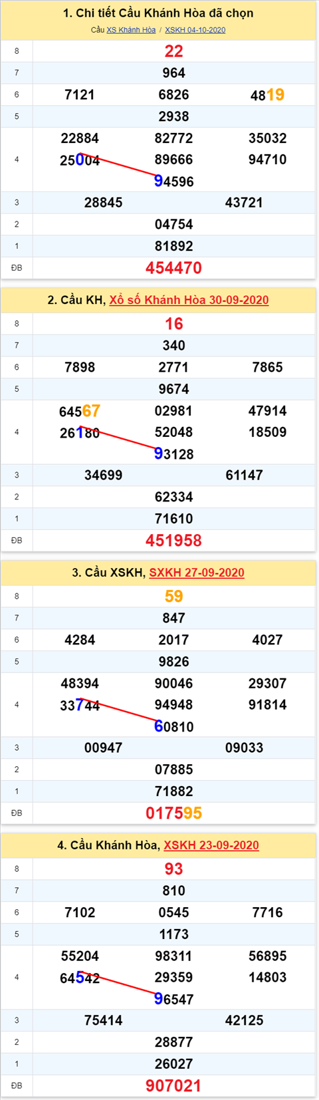
Task: Click number 93128 in second table
Action: pyautogui.click(x=173, y=454)
